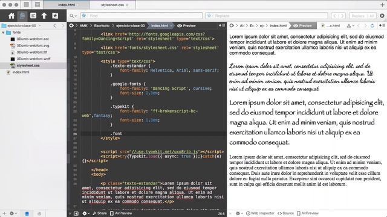Click the gray icon beside the blue one in sidebar bottom bar
Image resolution: width=387 pixels, height=217 pixels.
point(39,213)
